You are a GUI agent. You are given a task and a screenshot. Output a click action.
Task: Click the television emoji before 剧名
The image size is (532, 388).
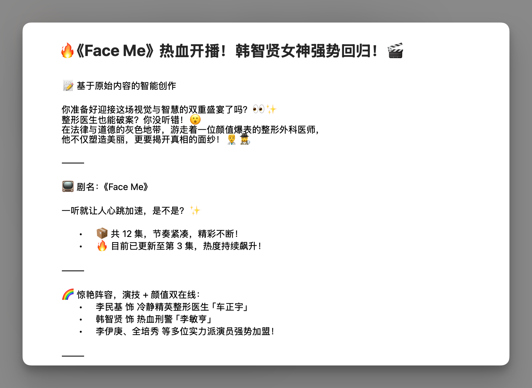[x=68, y=187]
